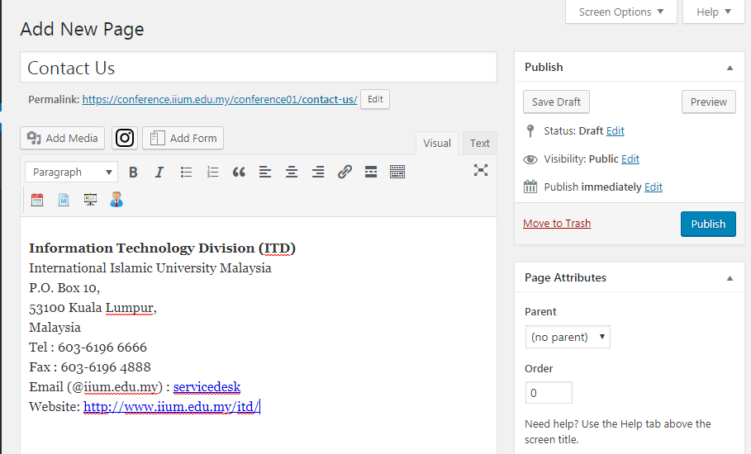The width and height of the screenshot is (751, 454).
Task: Open the permalink URL
Action: (x=220, y=100)
